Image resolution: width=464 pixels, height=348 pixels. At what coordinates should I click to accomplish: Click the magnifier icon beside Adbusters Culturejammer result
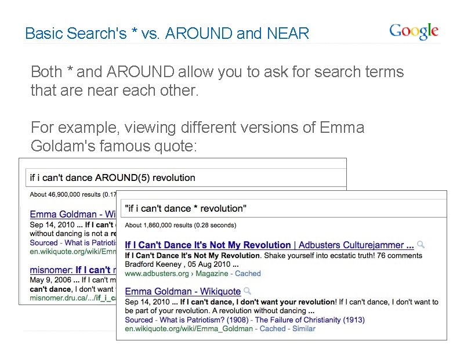pyautogui.click(x=421, y=245)
